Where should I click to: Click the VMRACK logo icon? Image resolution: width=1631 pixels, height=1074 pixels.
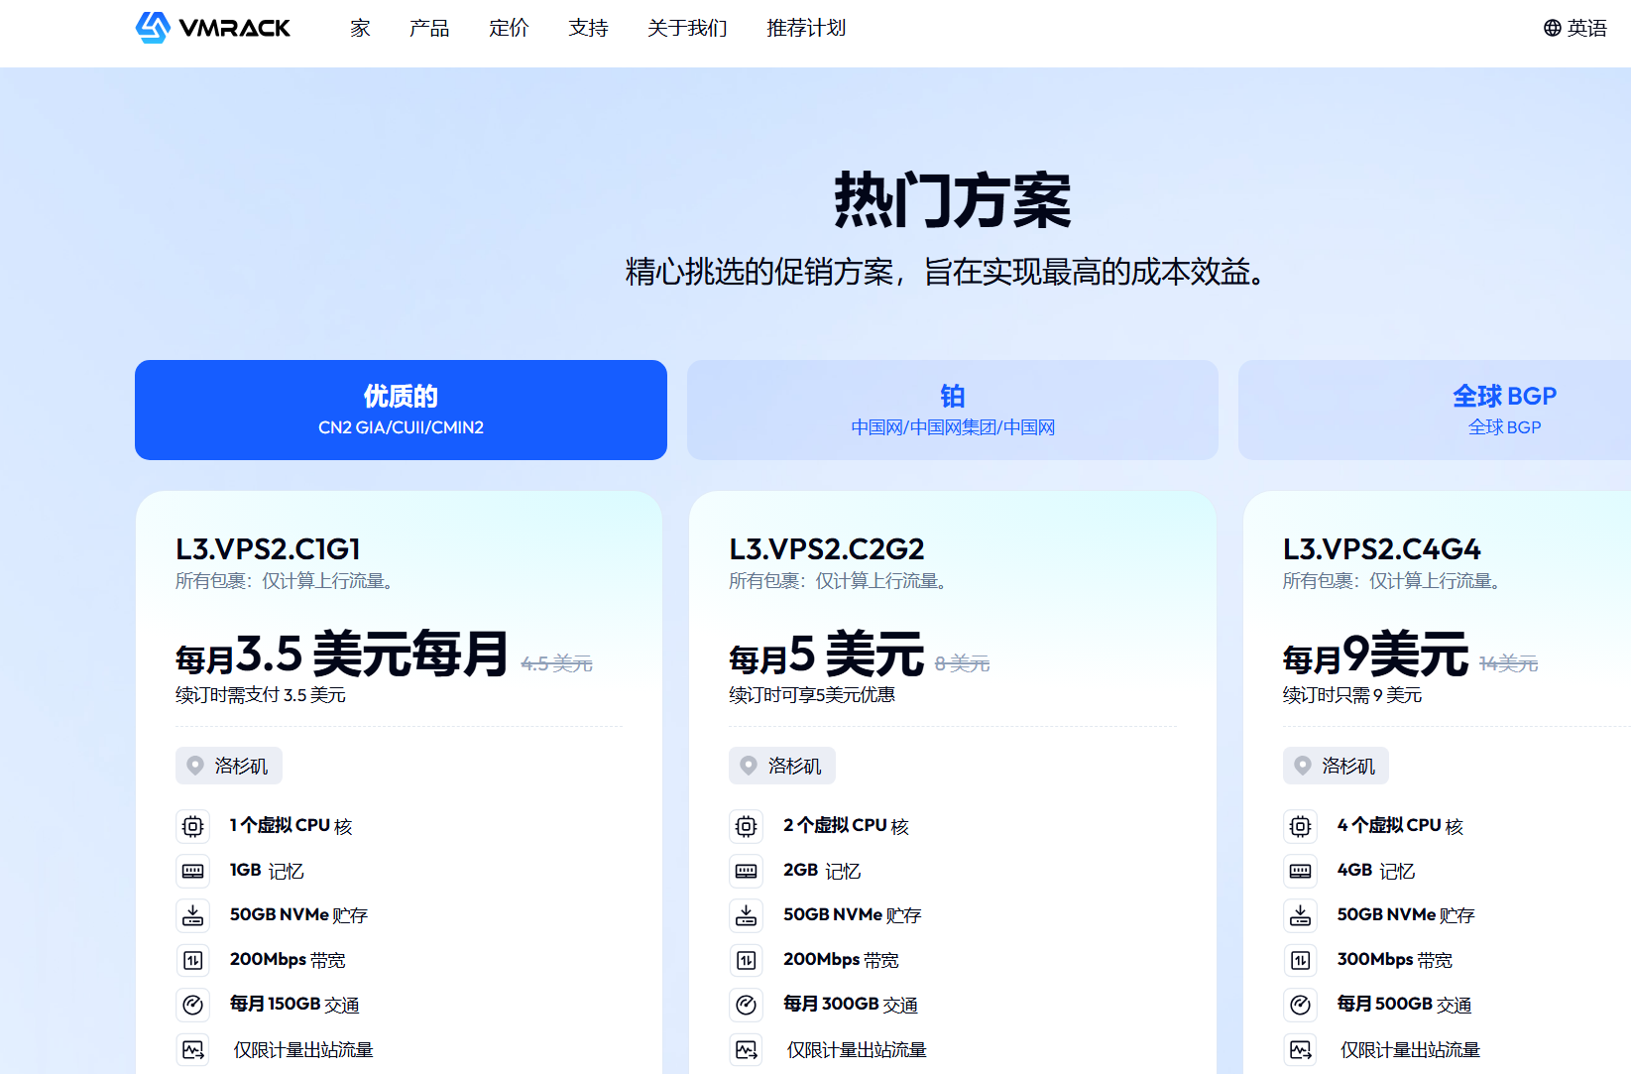153,28
